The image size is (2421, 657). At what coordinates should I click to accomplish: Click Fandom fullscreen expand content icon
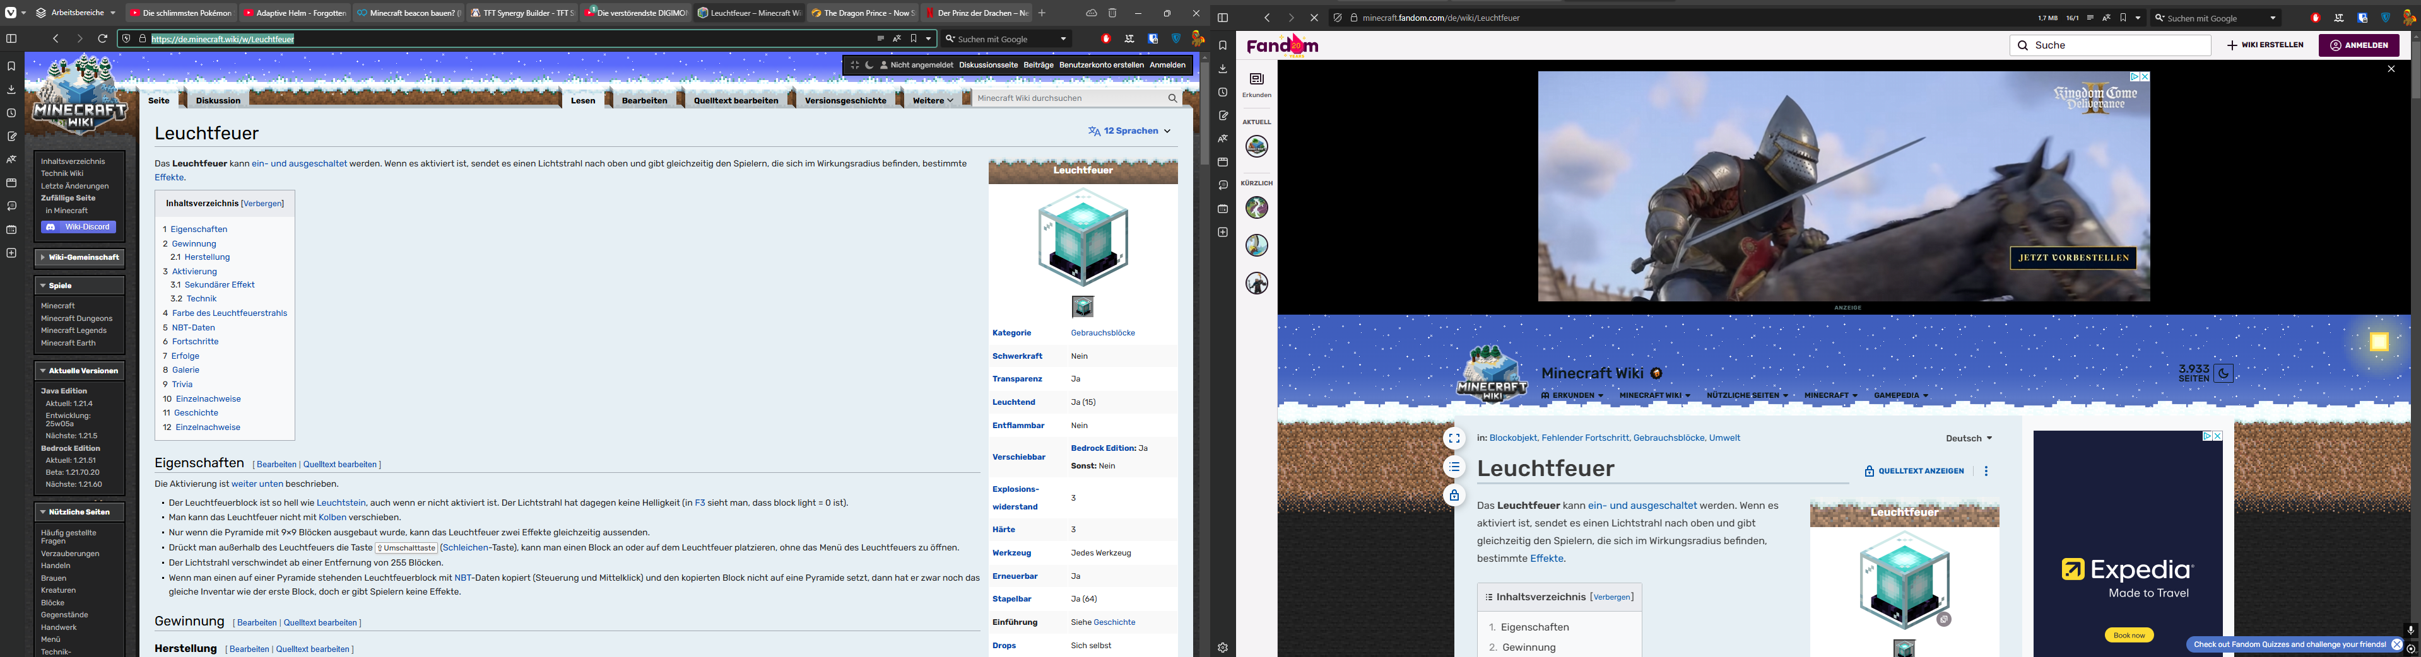coord(1454,438)
